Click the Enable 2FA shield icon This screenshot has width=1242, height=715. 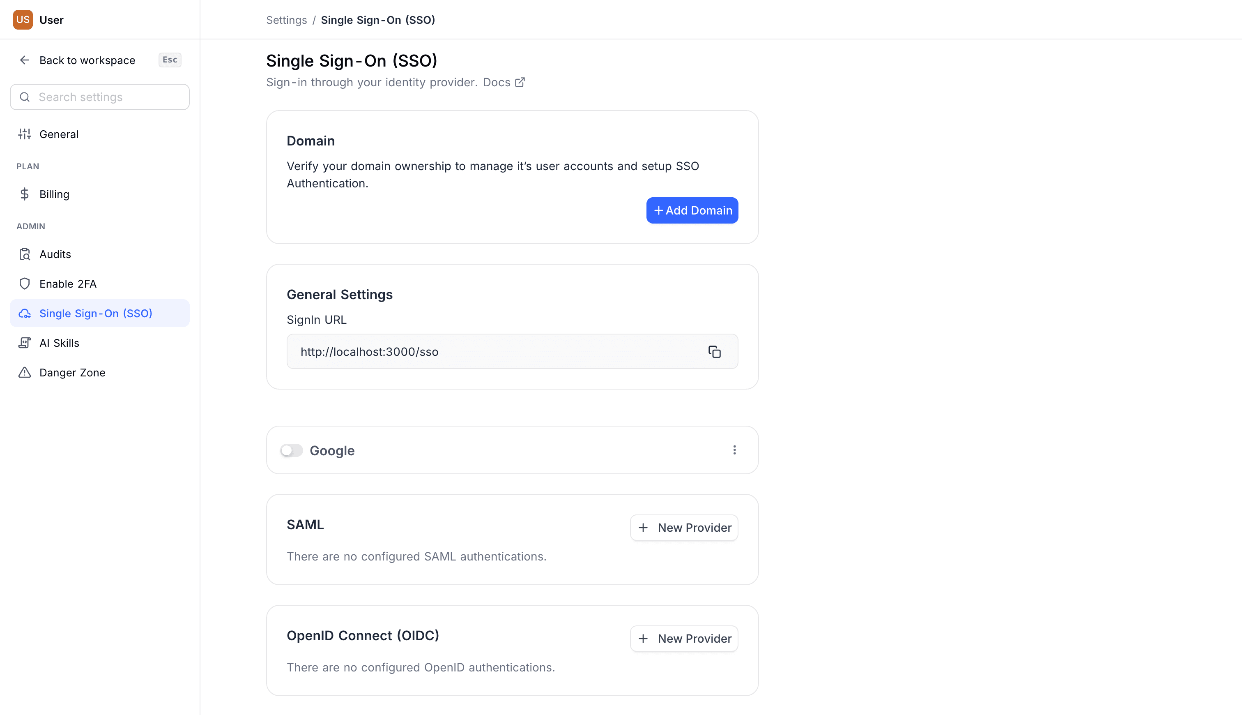(25, 284)
